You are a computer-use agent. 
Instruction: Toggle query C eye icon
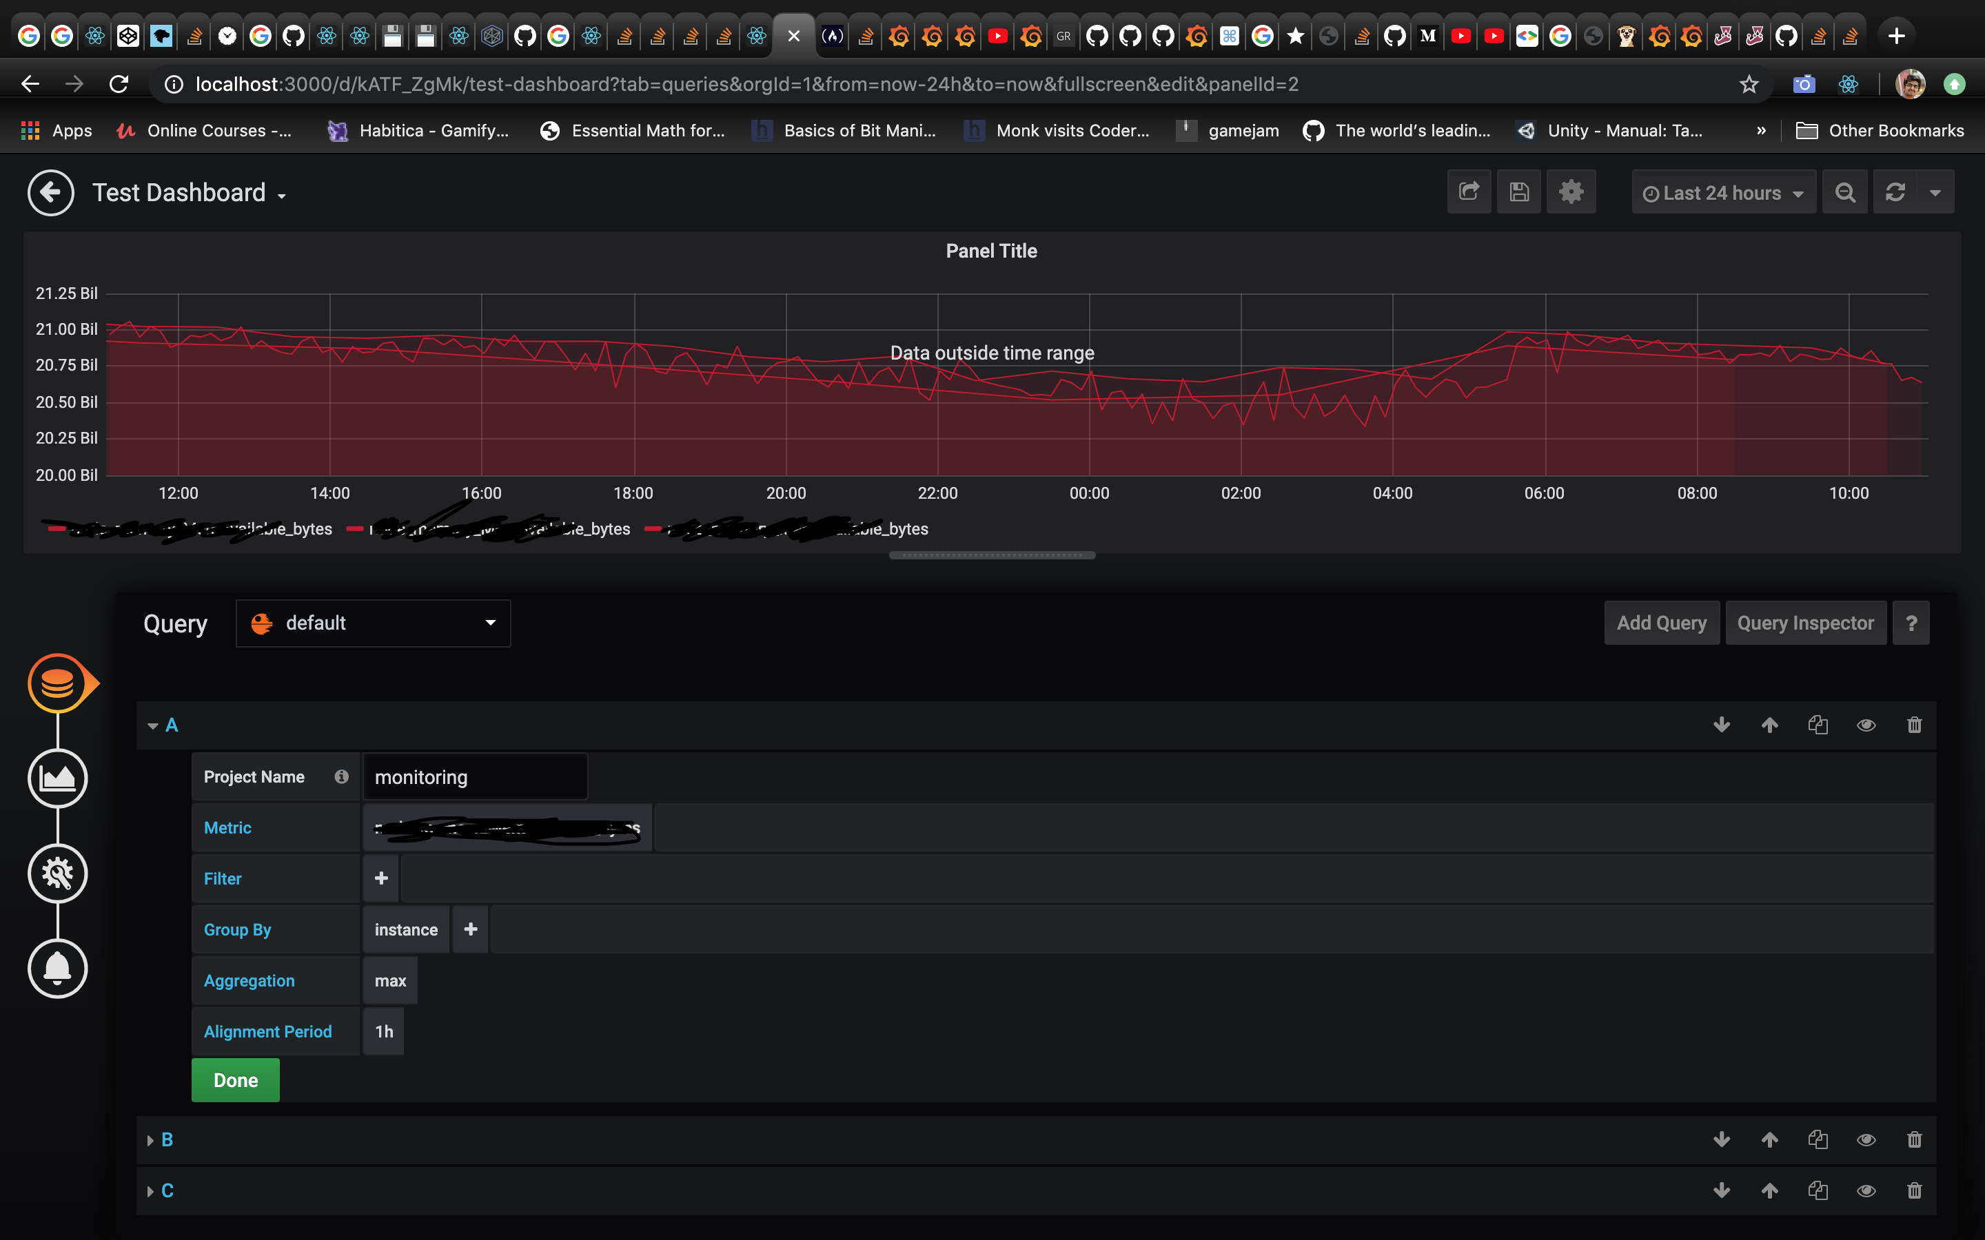click(1866, 1191)
